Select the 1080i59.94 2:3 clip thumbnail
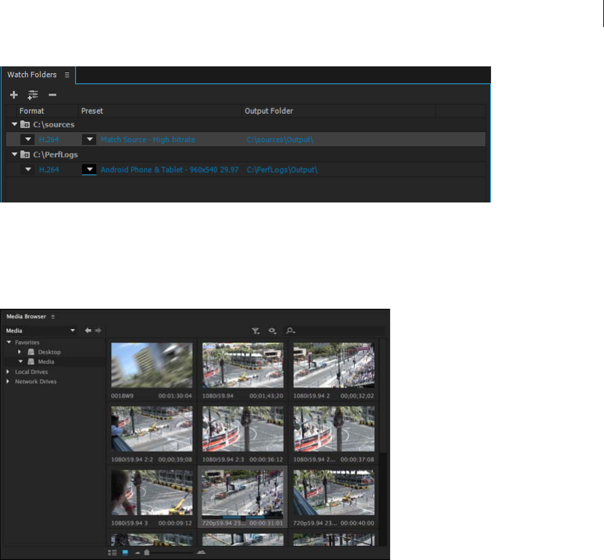The height and width of the screenshot is (560, 604). click(x=242, y=429)
